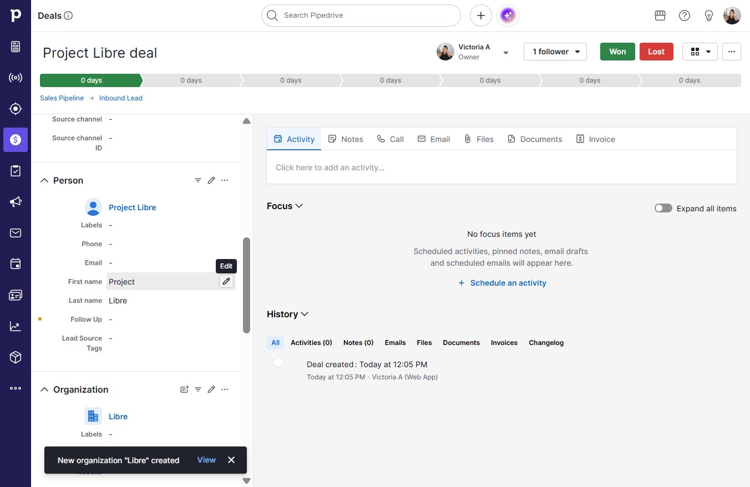Open Inbound Lead stage breadcrumb

(121, 98)
